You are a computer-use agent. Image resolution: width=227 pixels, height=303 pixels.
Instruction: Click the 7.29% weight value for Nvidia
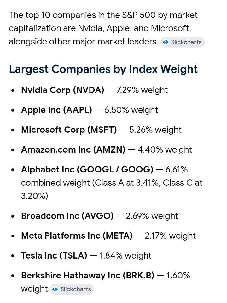142,90
